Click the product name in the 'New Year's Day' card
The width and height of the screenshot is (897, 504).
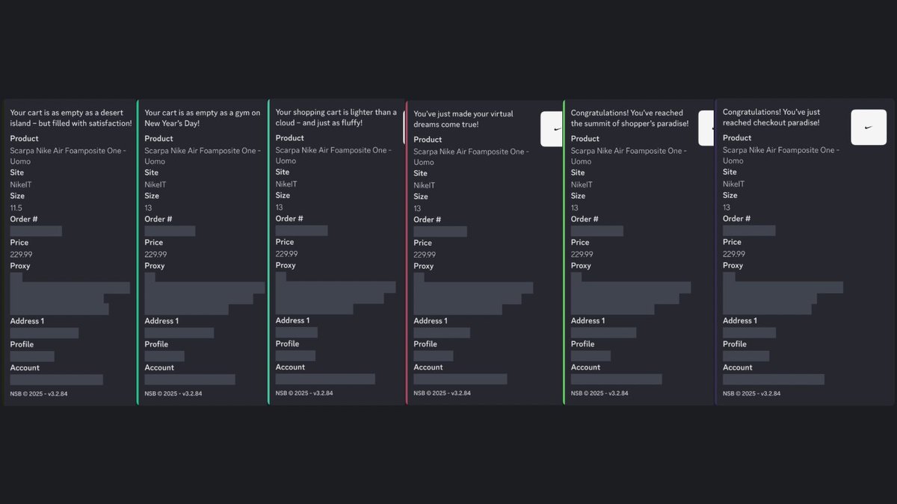click(203, 155)
